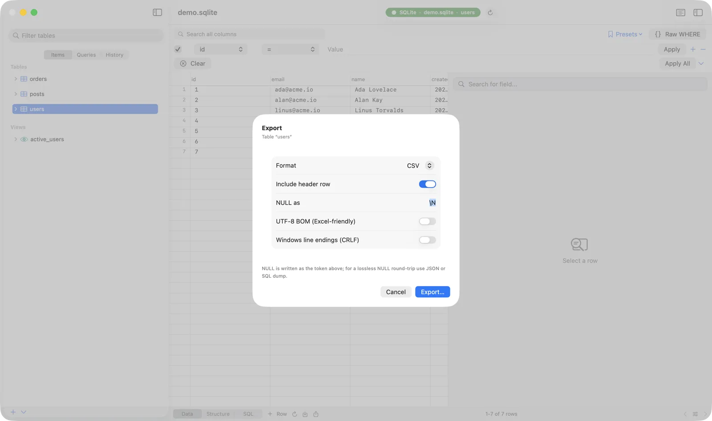Click the Apply All button
Screen dimensions: 712x421
677,64
